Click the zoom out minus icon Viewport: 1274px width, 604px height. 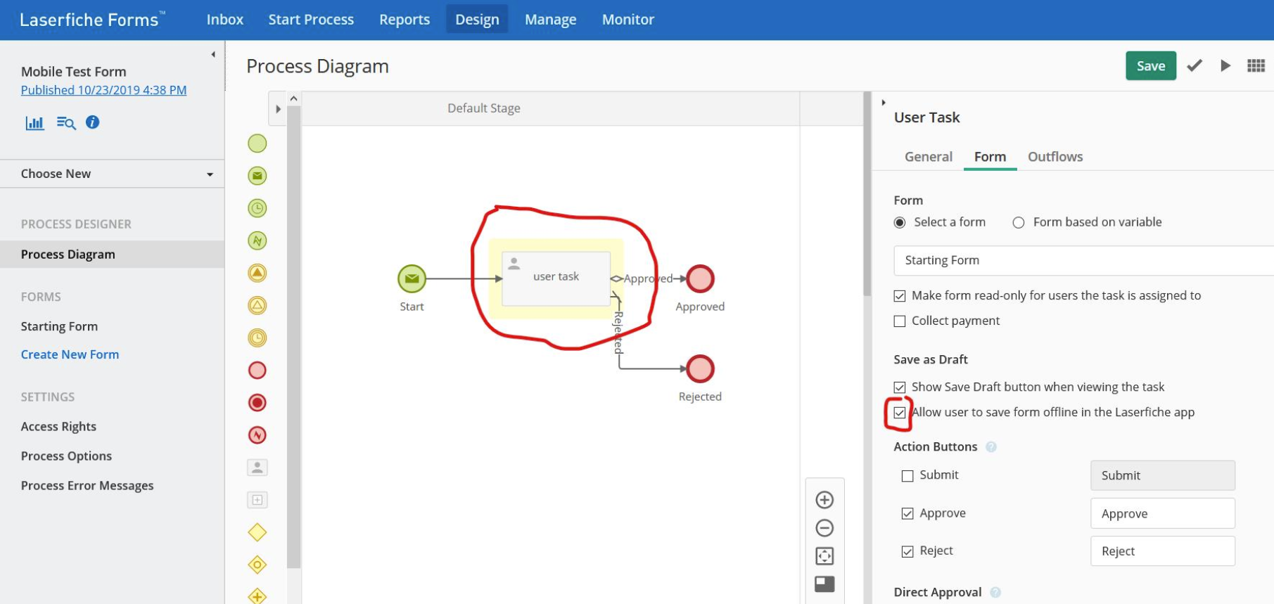pyautogui.click(x=824, y=528)
